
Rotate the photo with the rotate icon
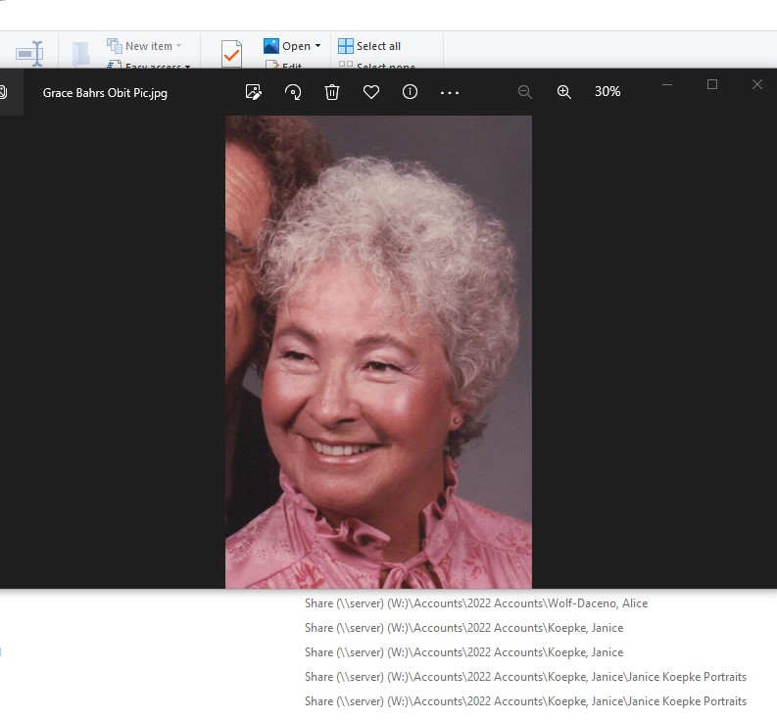coord(293,91)
